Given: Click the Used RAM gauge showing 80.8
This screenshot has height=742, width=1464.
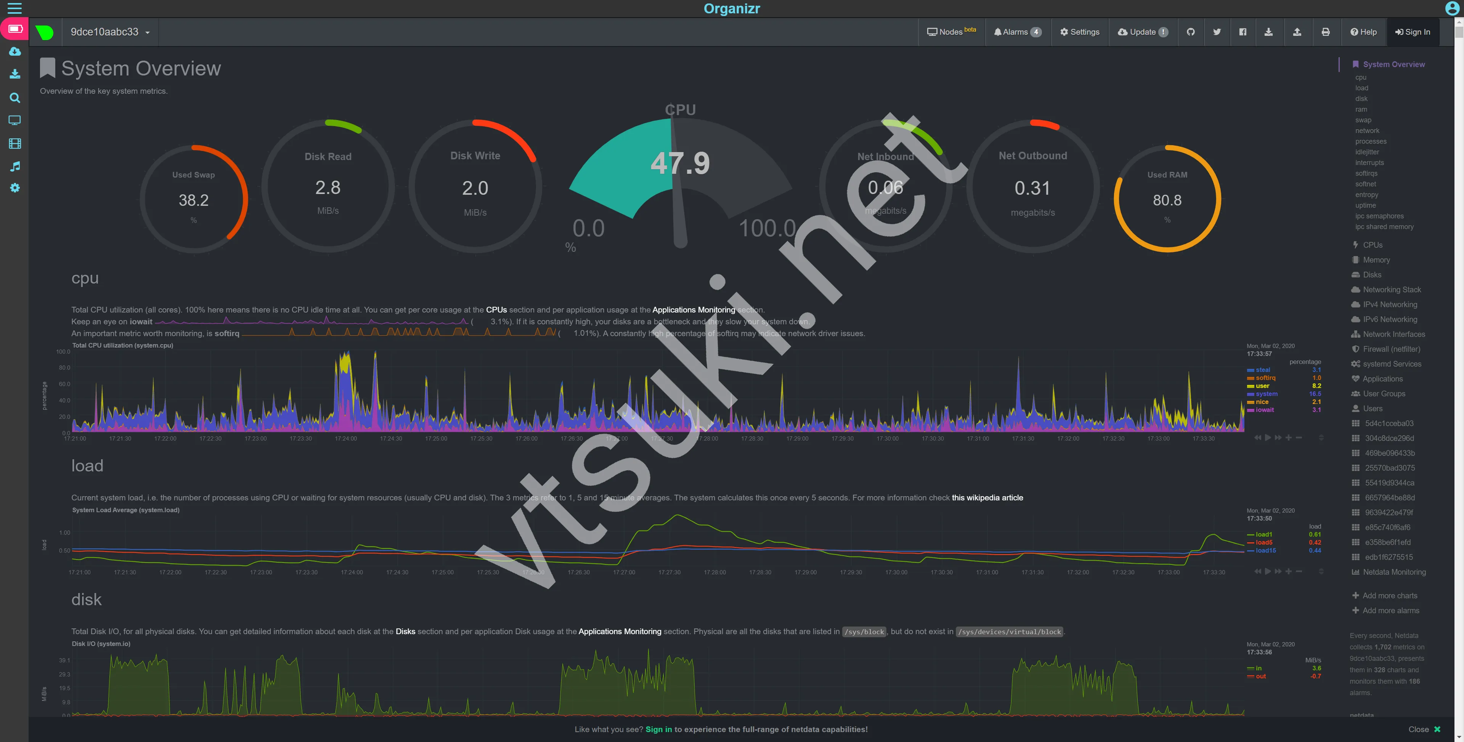Looking at the screenshot, I should [x=1167, y=198].
